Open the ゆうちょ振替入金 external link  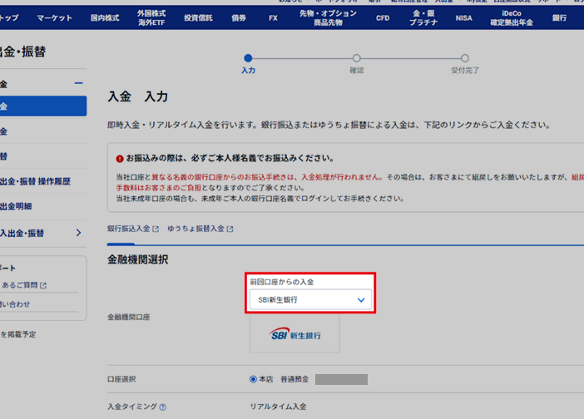(x=200, y=229)
